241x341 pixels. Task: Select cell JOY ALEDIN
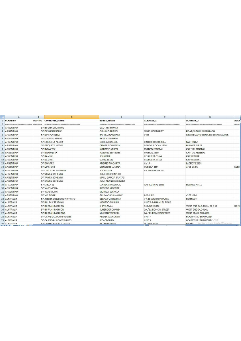click(121, 170)
